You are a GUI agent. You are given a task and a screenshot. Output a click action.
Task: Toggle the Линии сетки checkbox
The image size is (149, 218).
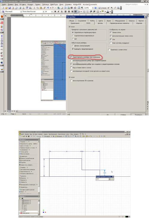(111, 32)
